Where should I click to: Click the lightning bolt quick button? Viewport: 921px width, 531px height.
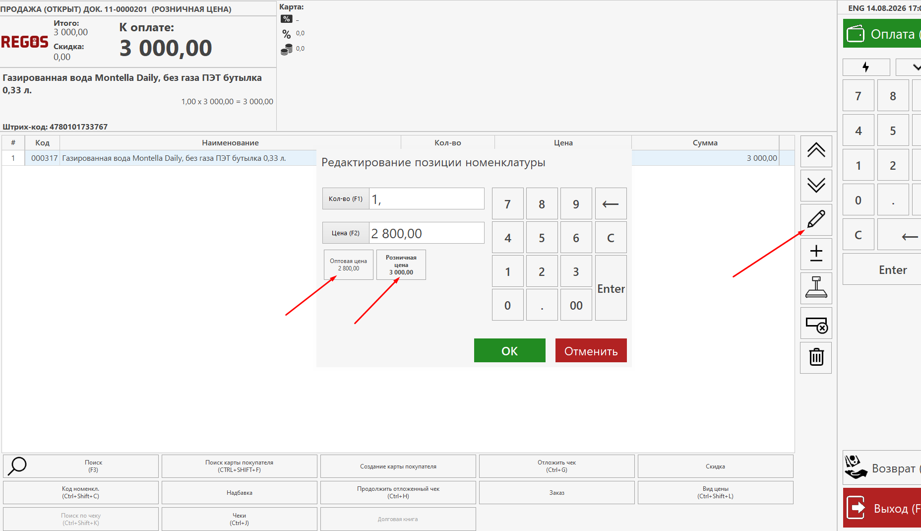(x=866, y=67)
